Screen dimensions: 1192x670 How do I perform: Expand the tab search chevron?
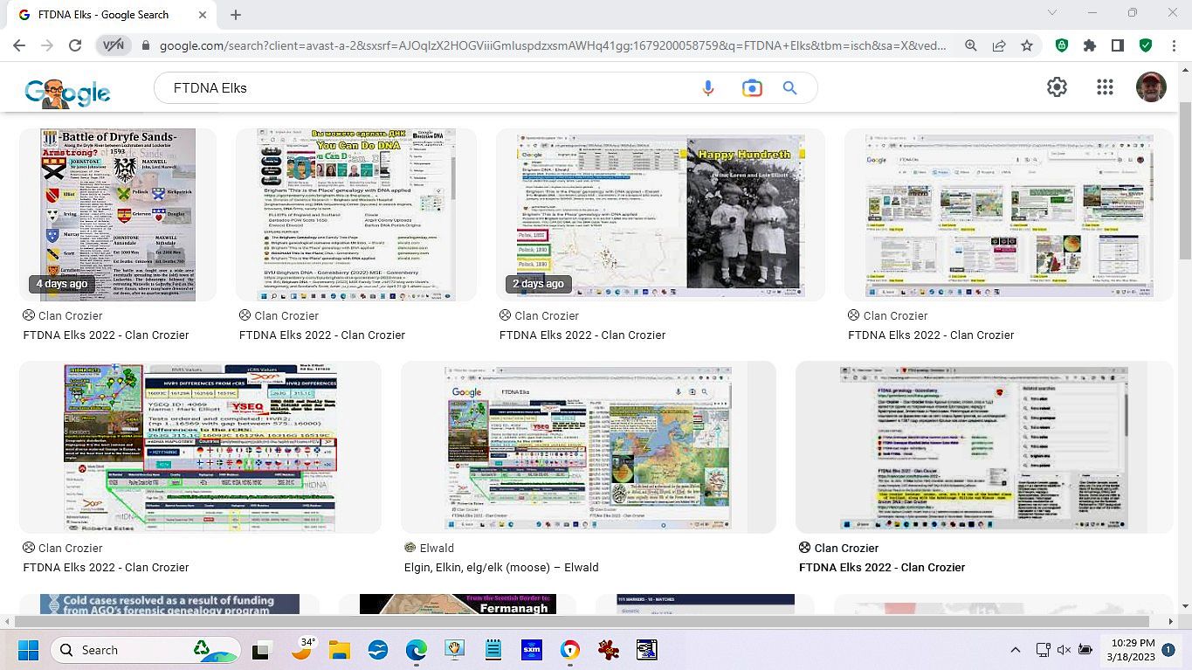(1052, 13)
